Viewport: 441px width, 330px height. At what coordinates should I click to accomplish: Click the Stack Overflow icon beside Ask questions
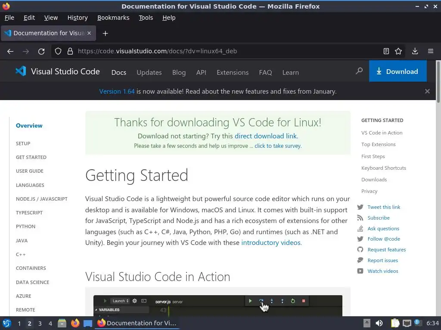(x=360, y=229)
